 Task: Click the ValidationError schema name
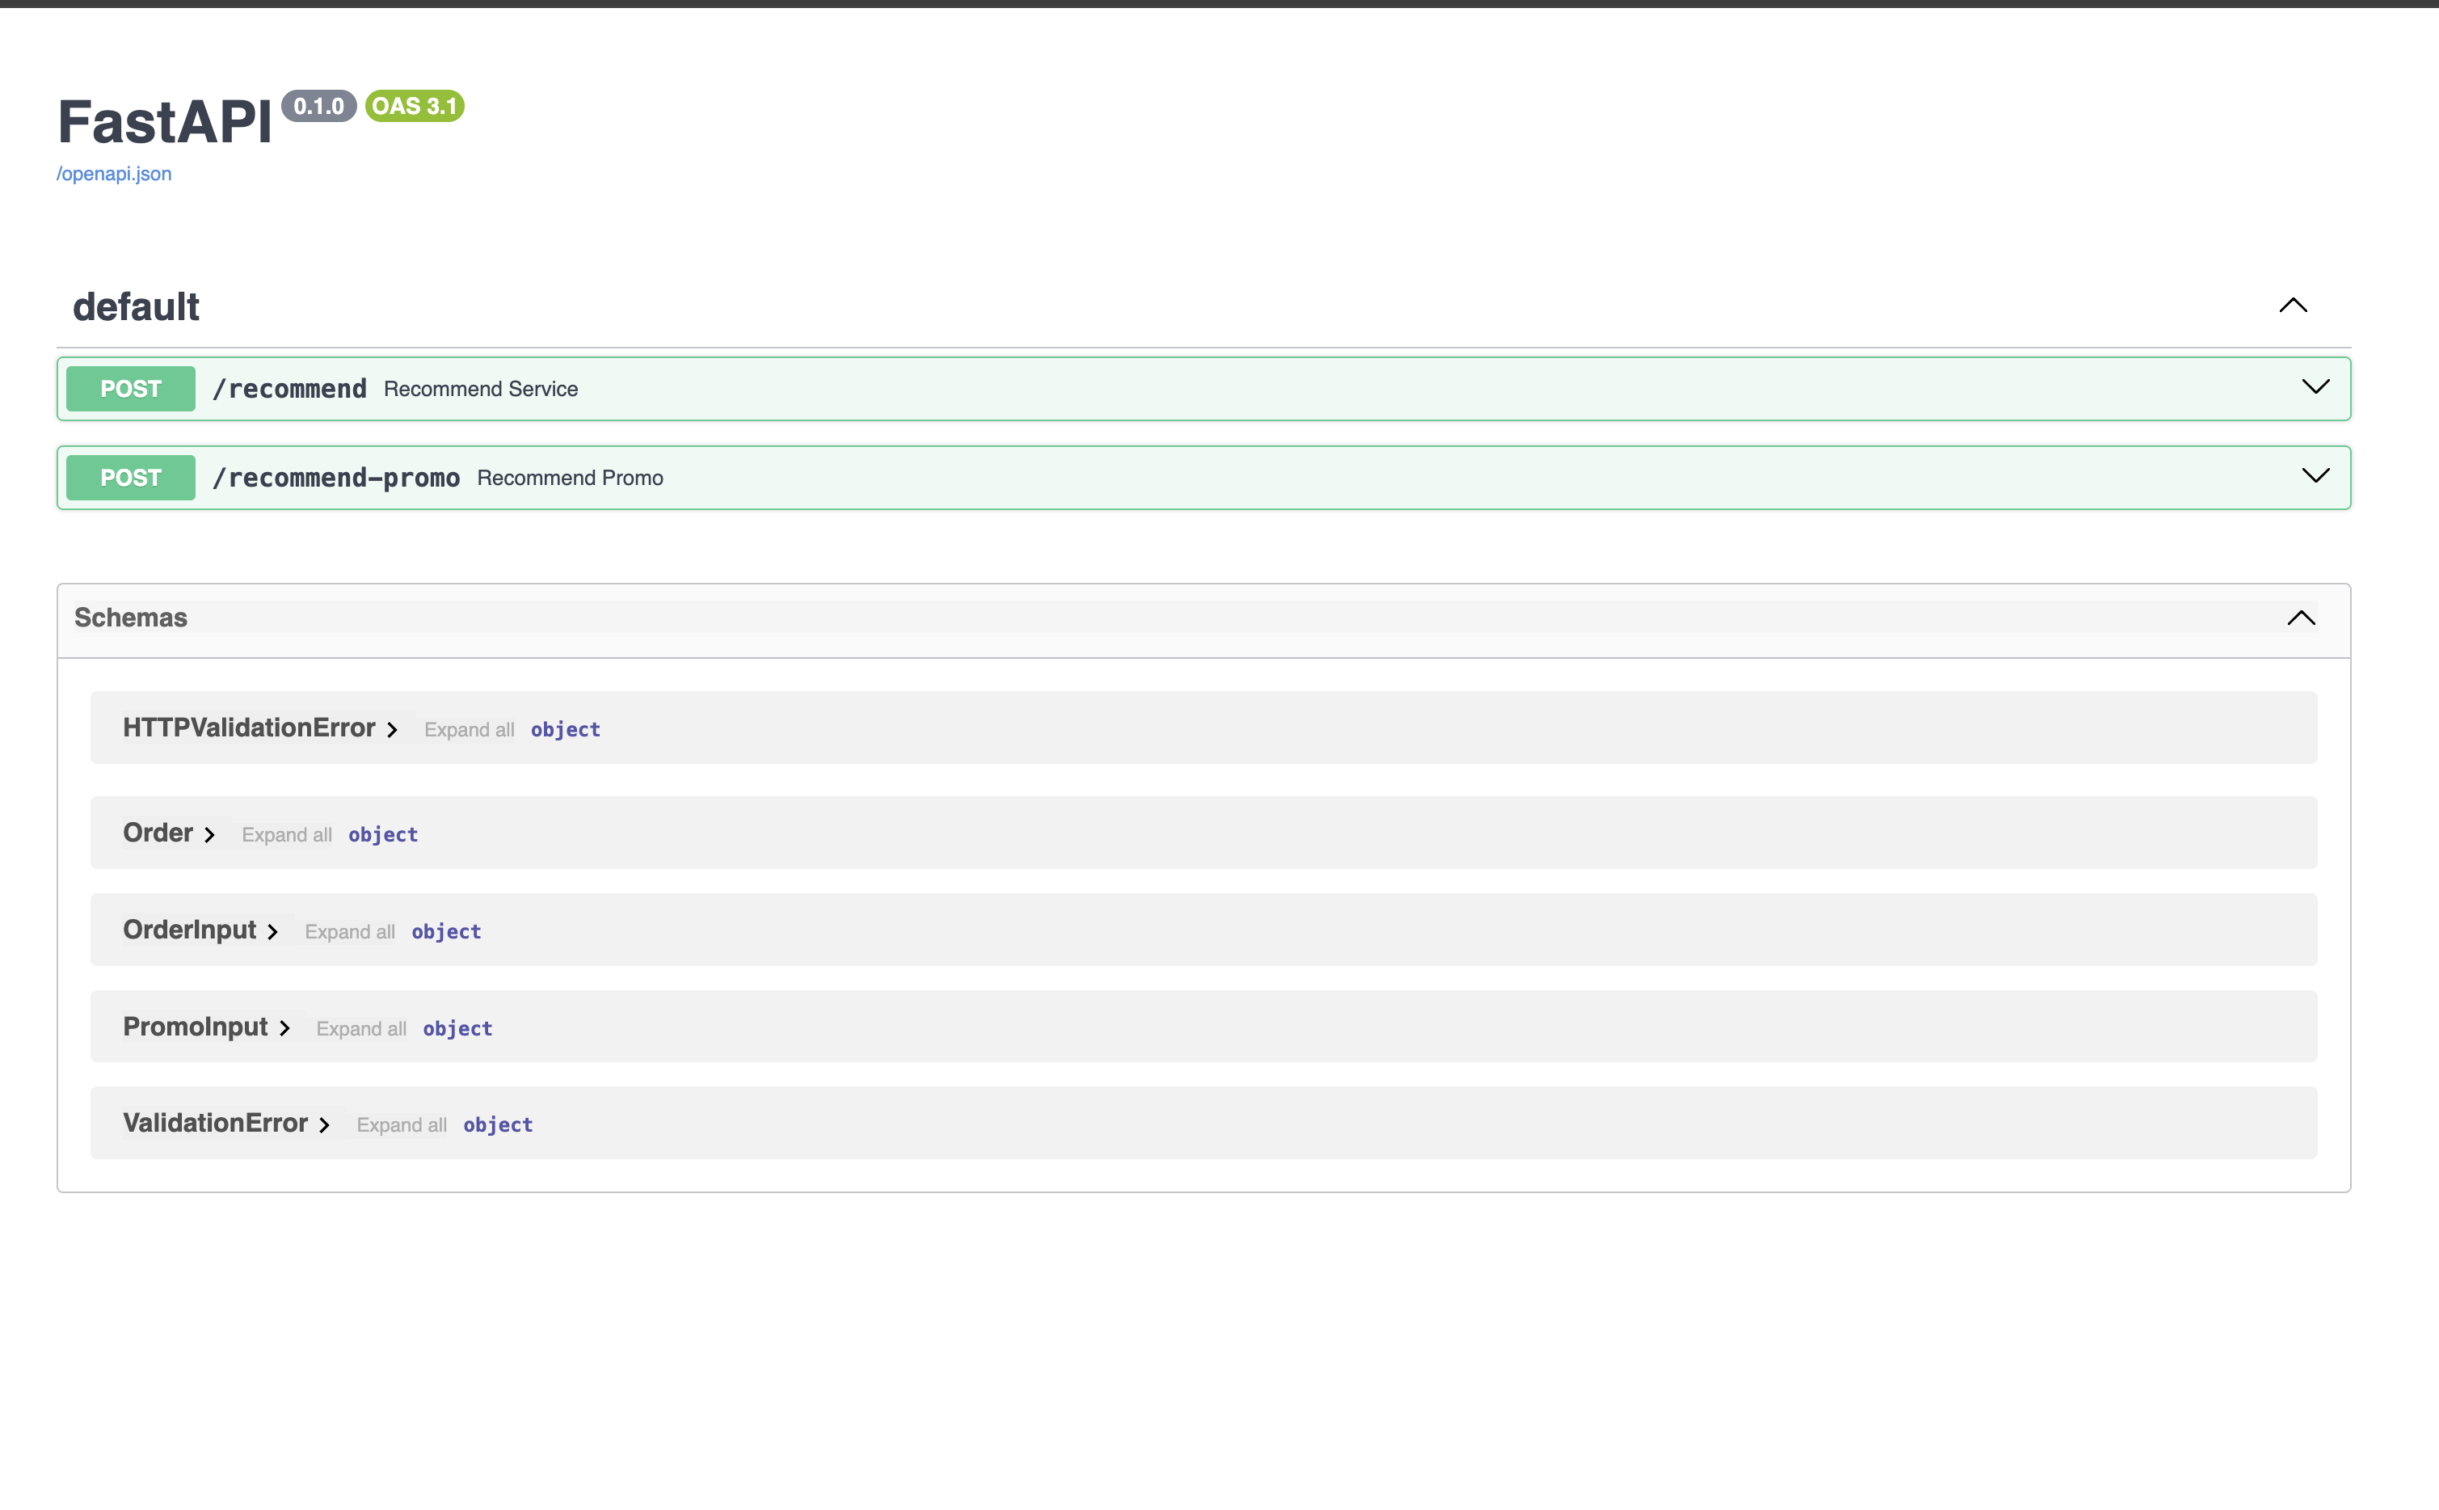pyautogui.click(x=216, y=1124)
